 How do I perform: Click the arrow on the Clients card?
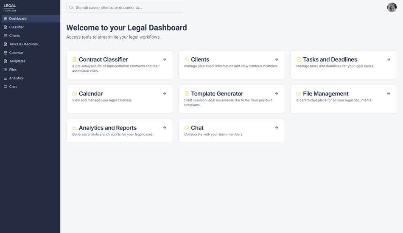click(276, 59)
